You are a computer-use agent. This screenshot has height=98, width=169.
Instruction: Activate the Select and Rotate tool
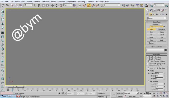coord(57,5)
